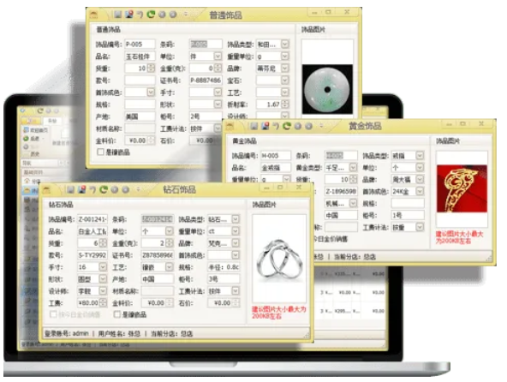This screenshot has height=382, width=507.
Task: Expand the 饰品类型 dropdown in 普通饰品 window
Action: 285,45
